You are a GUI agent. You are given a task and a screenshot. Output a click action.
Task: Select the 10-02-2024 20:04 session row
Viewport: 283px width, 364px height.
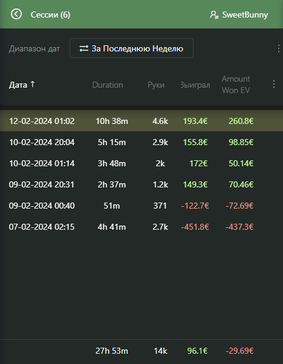(x=141, y=142)
